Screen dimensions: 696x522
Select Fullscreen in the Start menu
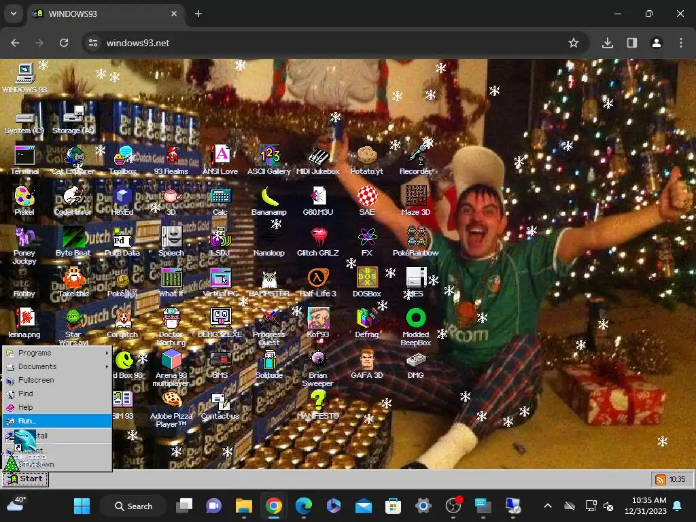pos(57,380)
